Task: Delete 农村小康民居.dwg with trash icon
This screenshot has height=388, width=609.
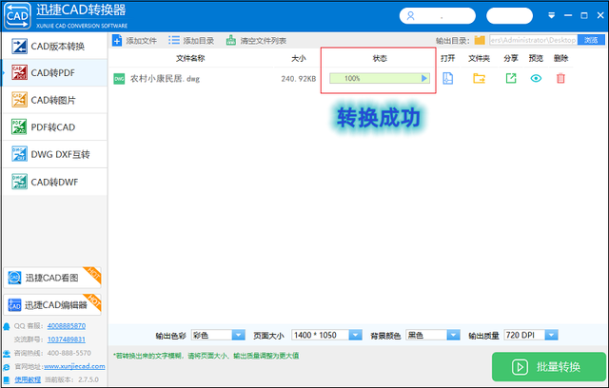Action: [560, 78]
